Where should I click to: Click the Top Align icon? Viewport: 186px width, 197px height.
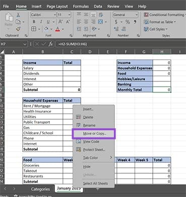[x=79, y=15]
